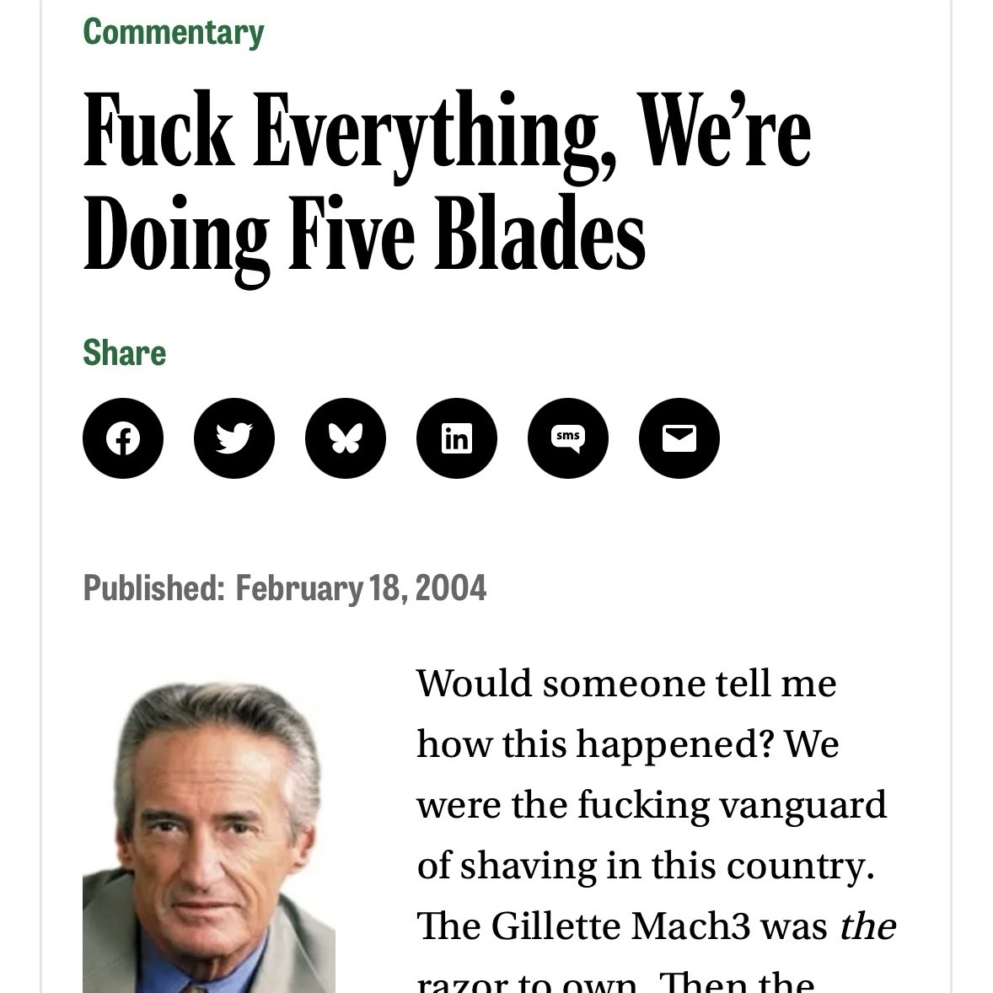Share via the Bluesky butterfly icon
This screenshot has width=993, height=993.
tap(346, 438)
